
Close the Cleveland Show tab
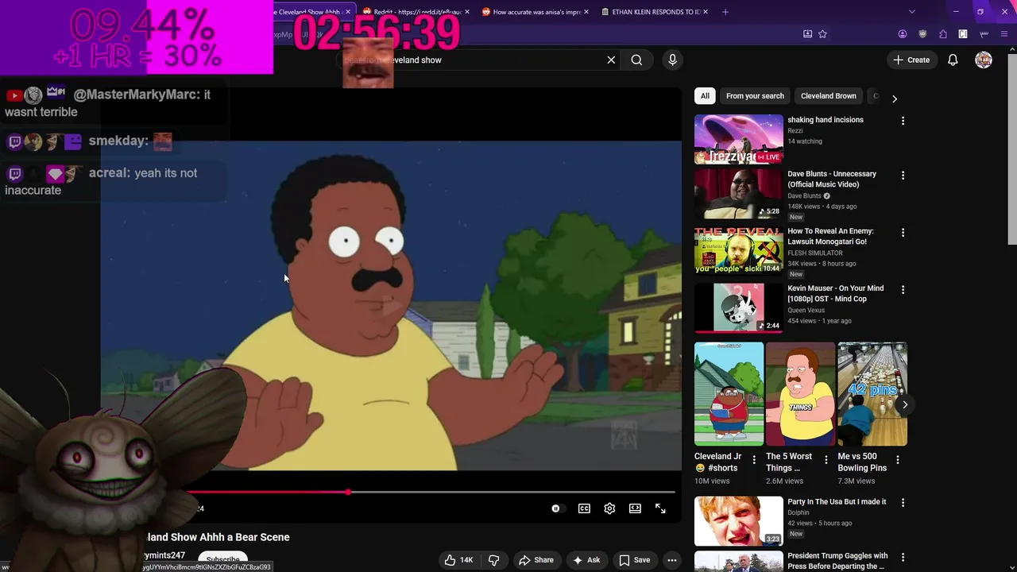(348, 12)
